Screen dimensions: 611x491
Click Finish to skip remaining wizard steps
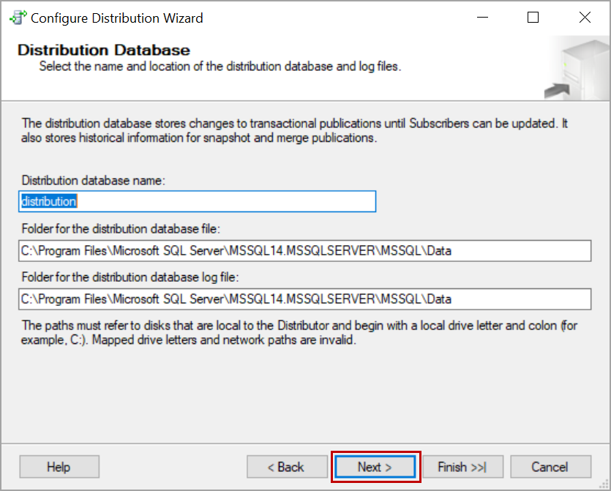(463, 467)
